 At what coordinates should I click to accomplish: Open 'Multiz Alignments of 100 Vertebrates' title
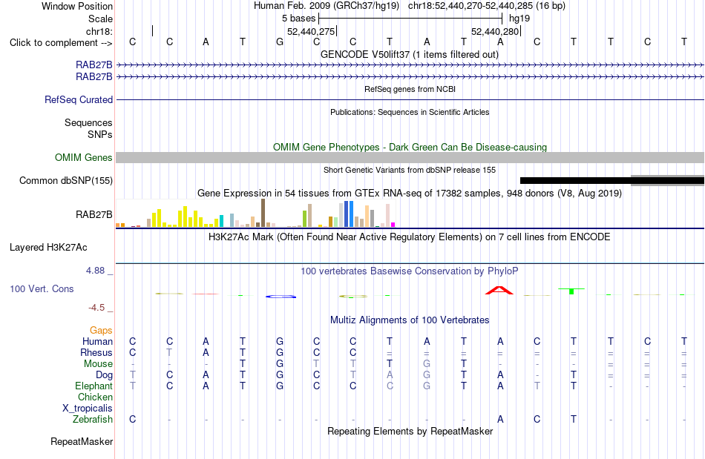pos(410,320)
